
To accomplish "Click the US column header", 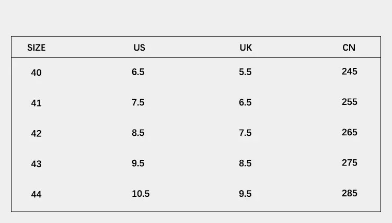I will pyautogui.click(x=139, y=48).
